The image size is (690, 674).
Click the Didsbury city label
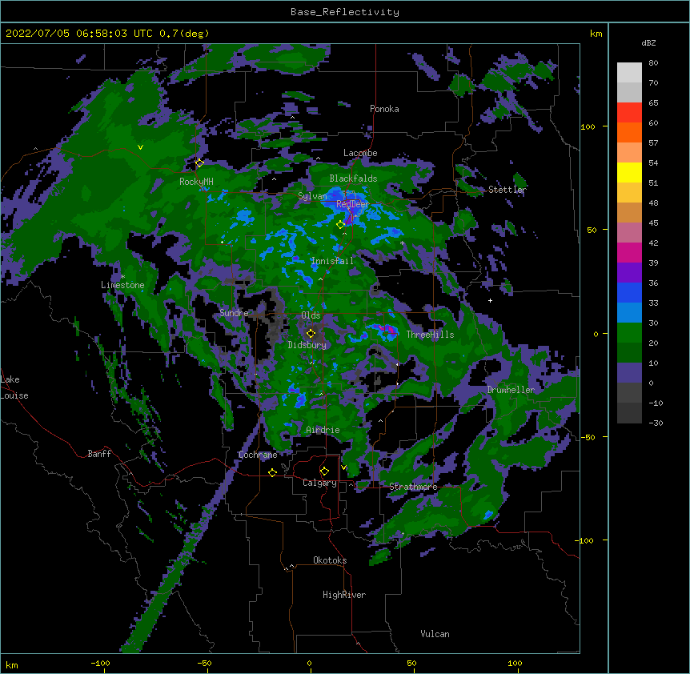[307, 345]
